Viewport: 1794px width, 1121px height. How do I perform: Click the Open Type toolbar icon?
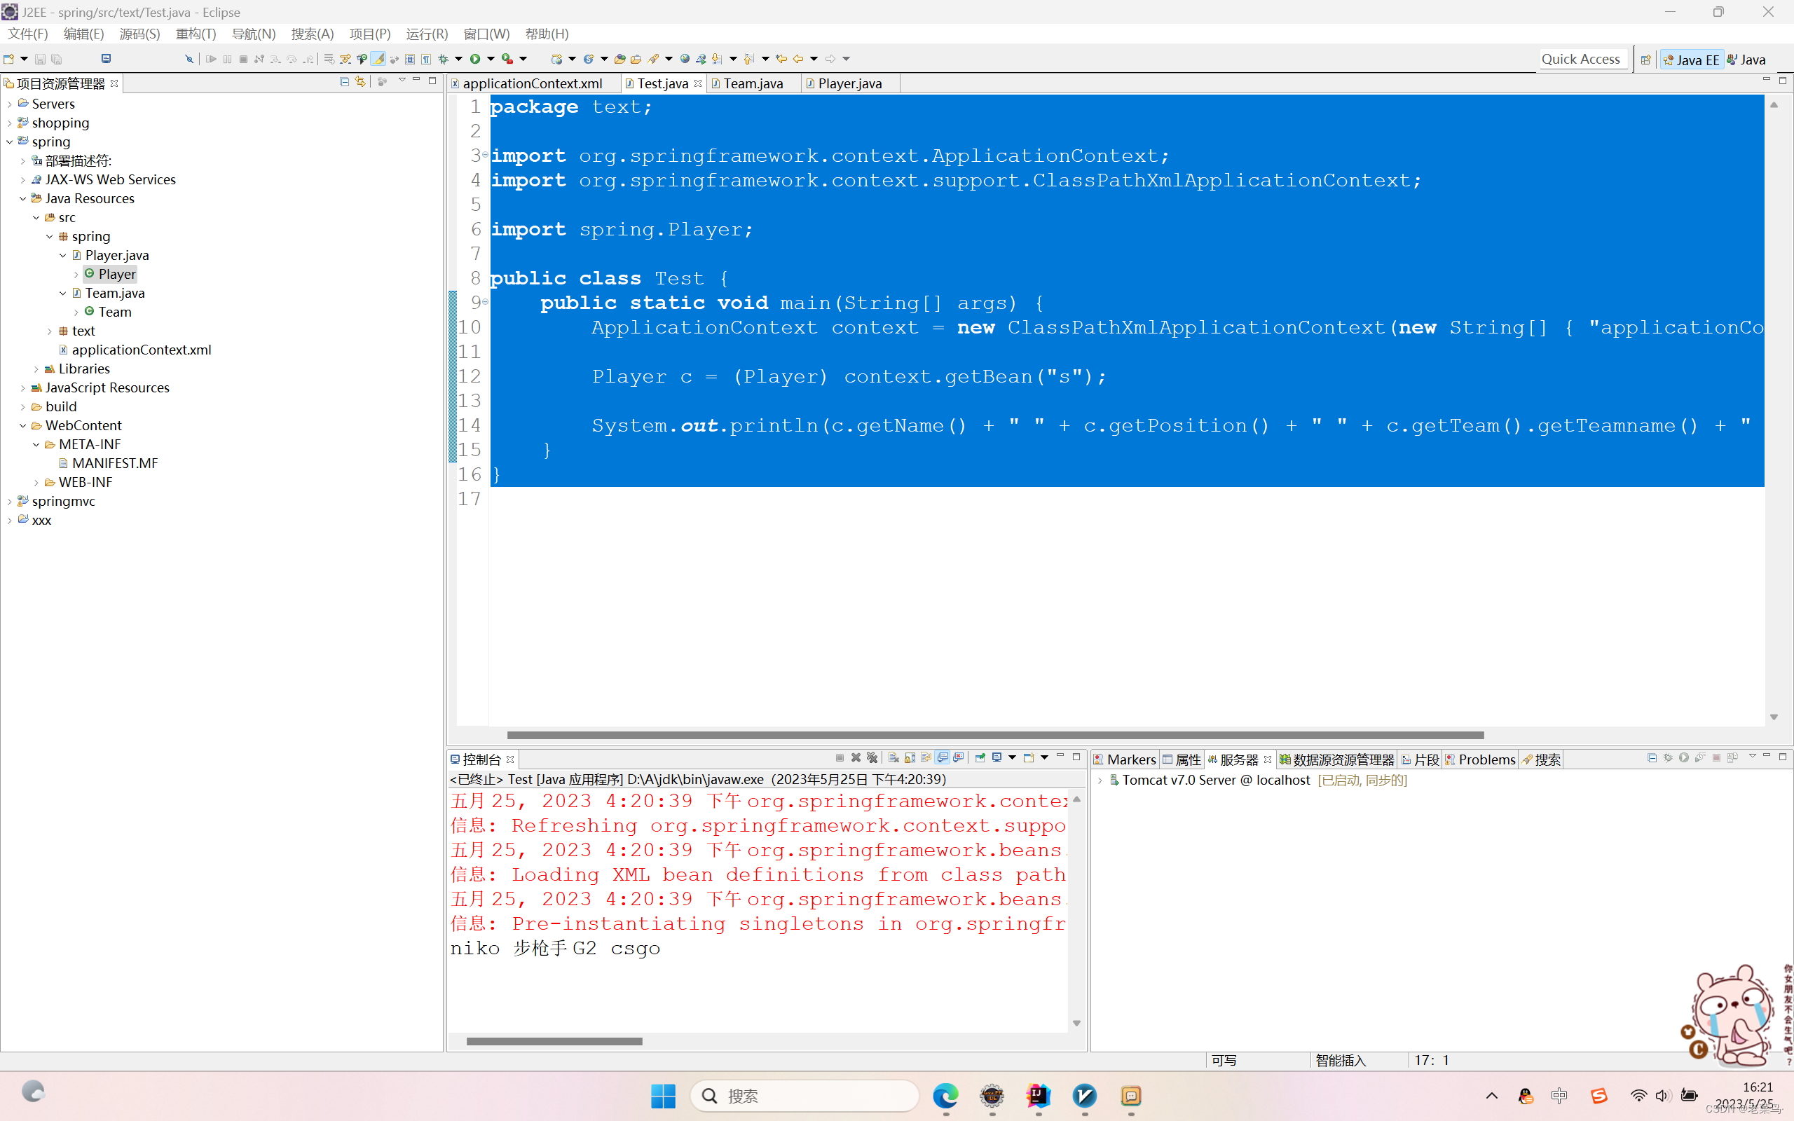(x=619, y=59)
